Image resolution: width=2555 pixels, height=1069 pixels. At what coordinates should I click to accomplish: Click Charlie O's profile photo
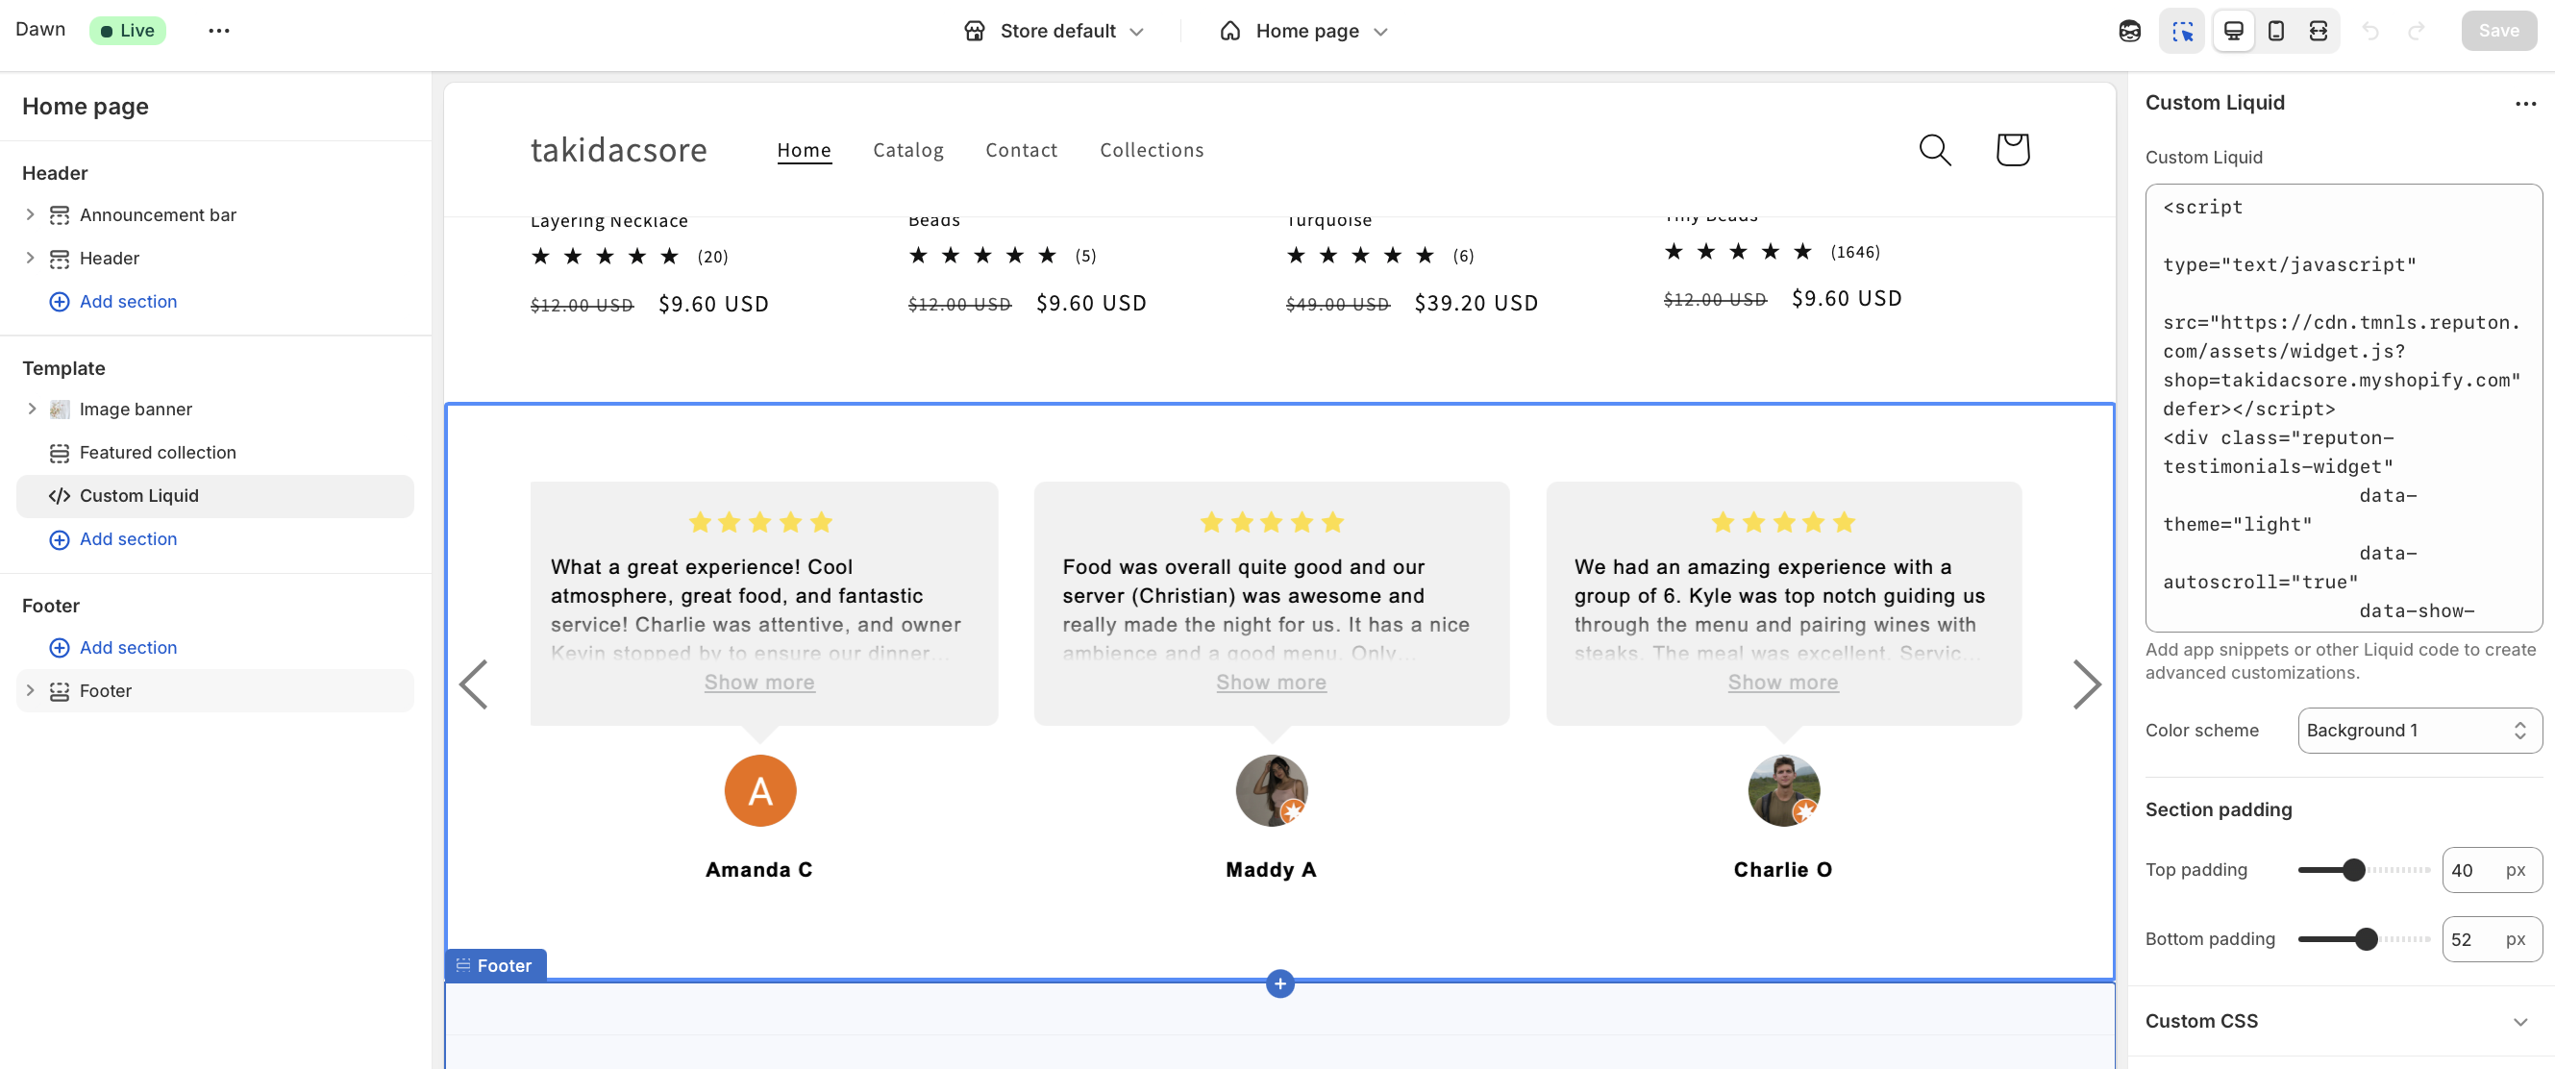pyautogui.click(x=1783, y=790)
